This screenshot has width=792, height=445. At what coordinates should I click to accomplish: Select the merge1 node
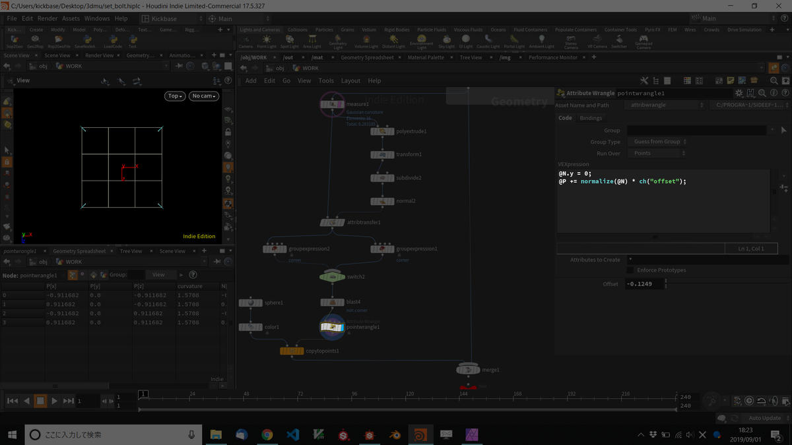[468, 370]
